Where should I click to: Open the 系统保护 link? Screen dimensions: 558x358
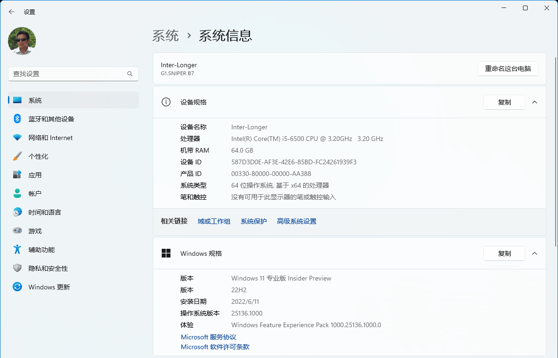[x=253, y=221]
